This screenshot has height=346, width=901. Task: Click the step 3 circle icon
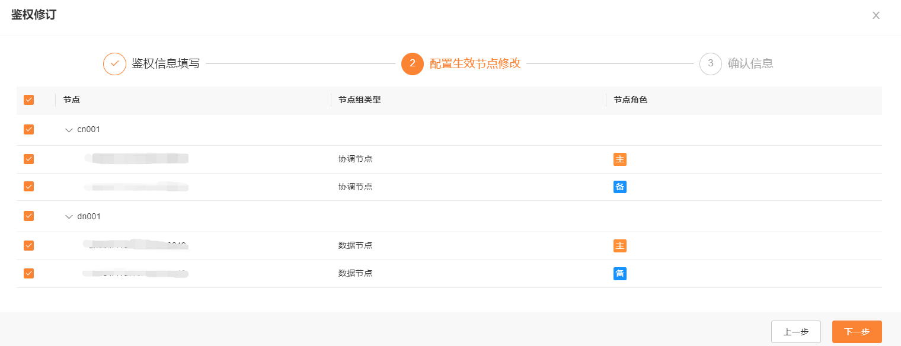click(711, 63)
